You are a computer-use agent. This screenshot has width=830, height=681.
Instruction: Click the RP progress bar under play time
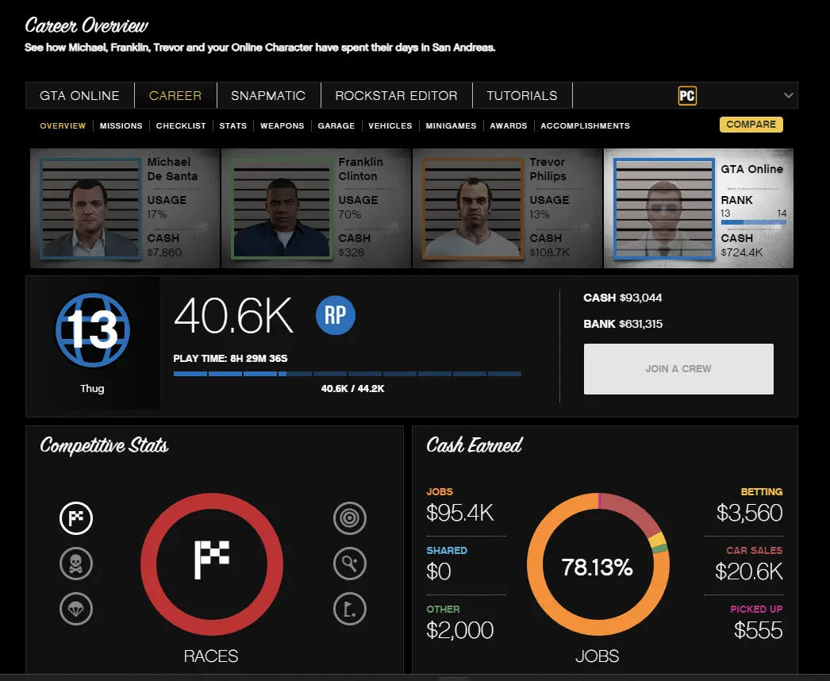click(x=348, y=374)
